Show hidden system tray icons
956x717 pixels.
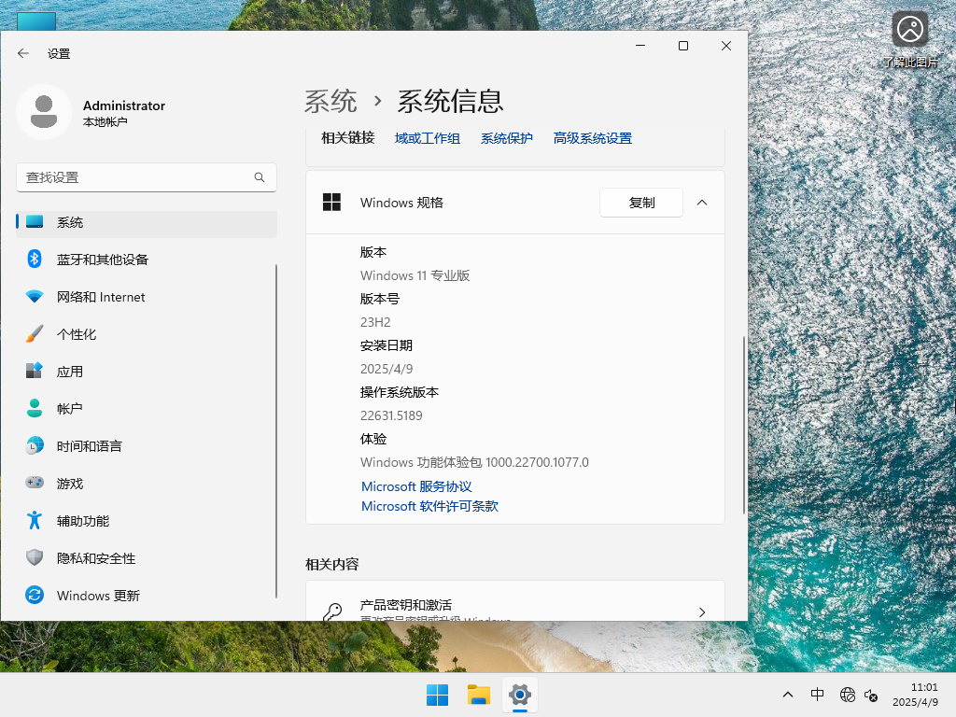coord(788,695)
